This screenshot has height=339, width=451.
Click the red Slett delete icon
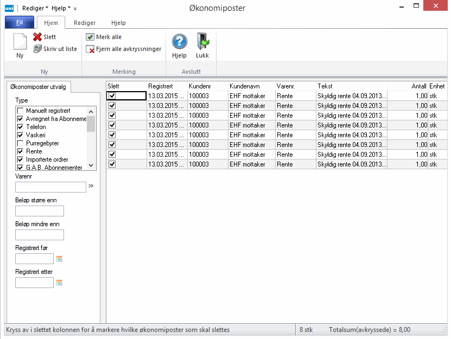coord(37,37)
